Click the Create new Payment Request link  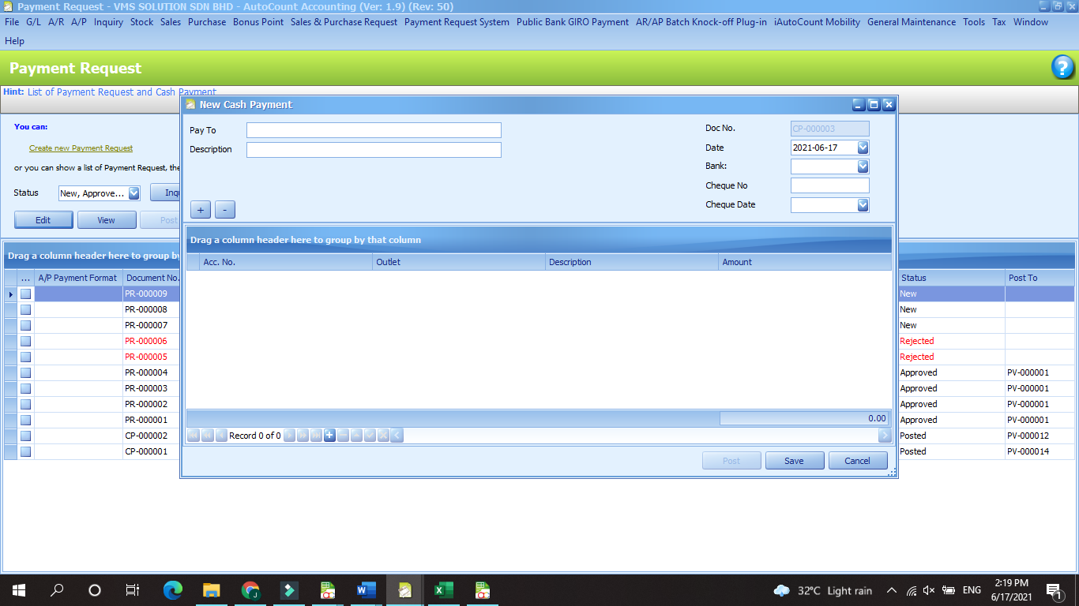[81, 148]
